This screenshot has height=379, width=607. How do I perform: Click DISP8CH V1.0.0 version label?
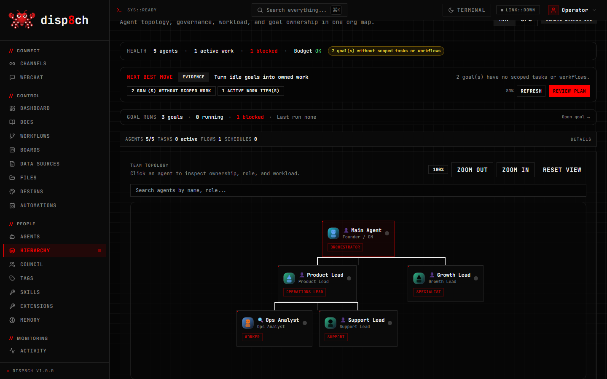[33, 371]
